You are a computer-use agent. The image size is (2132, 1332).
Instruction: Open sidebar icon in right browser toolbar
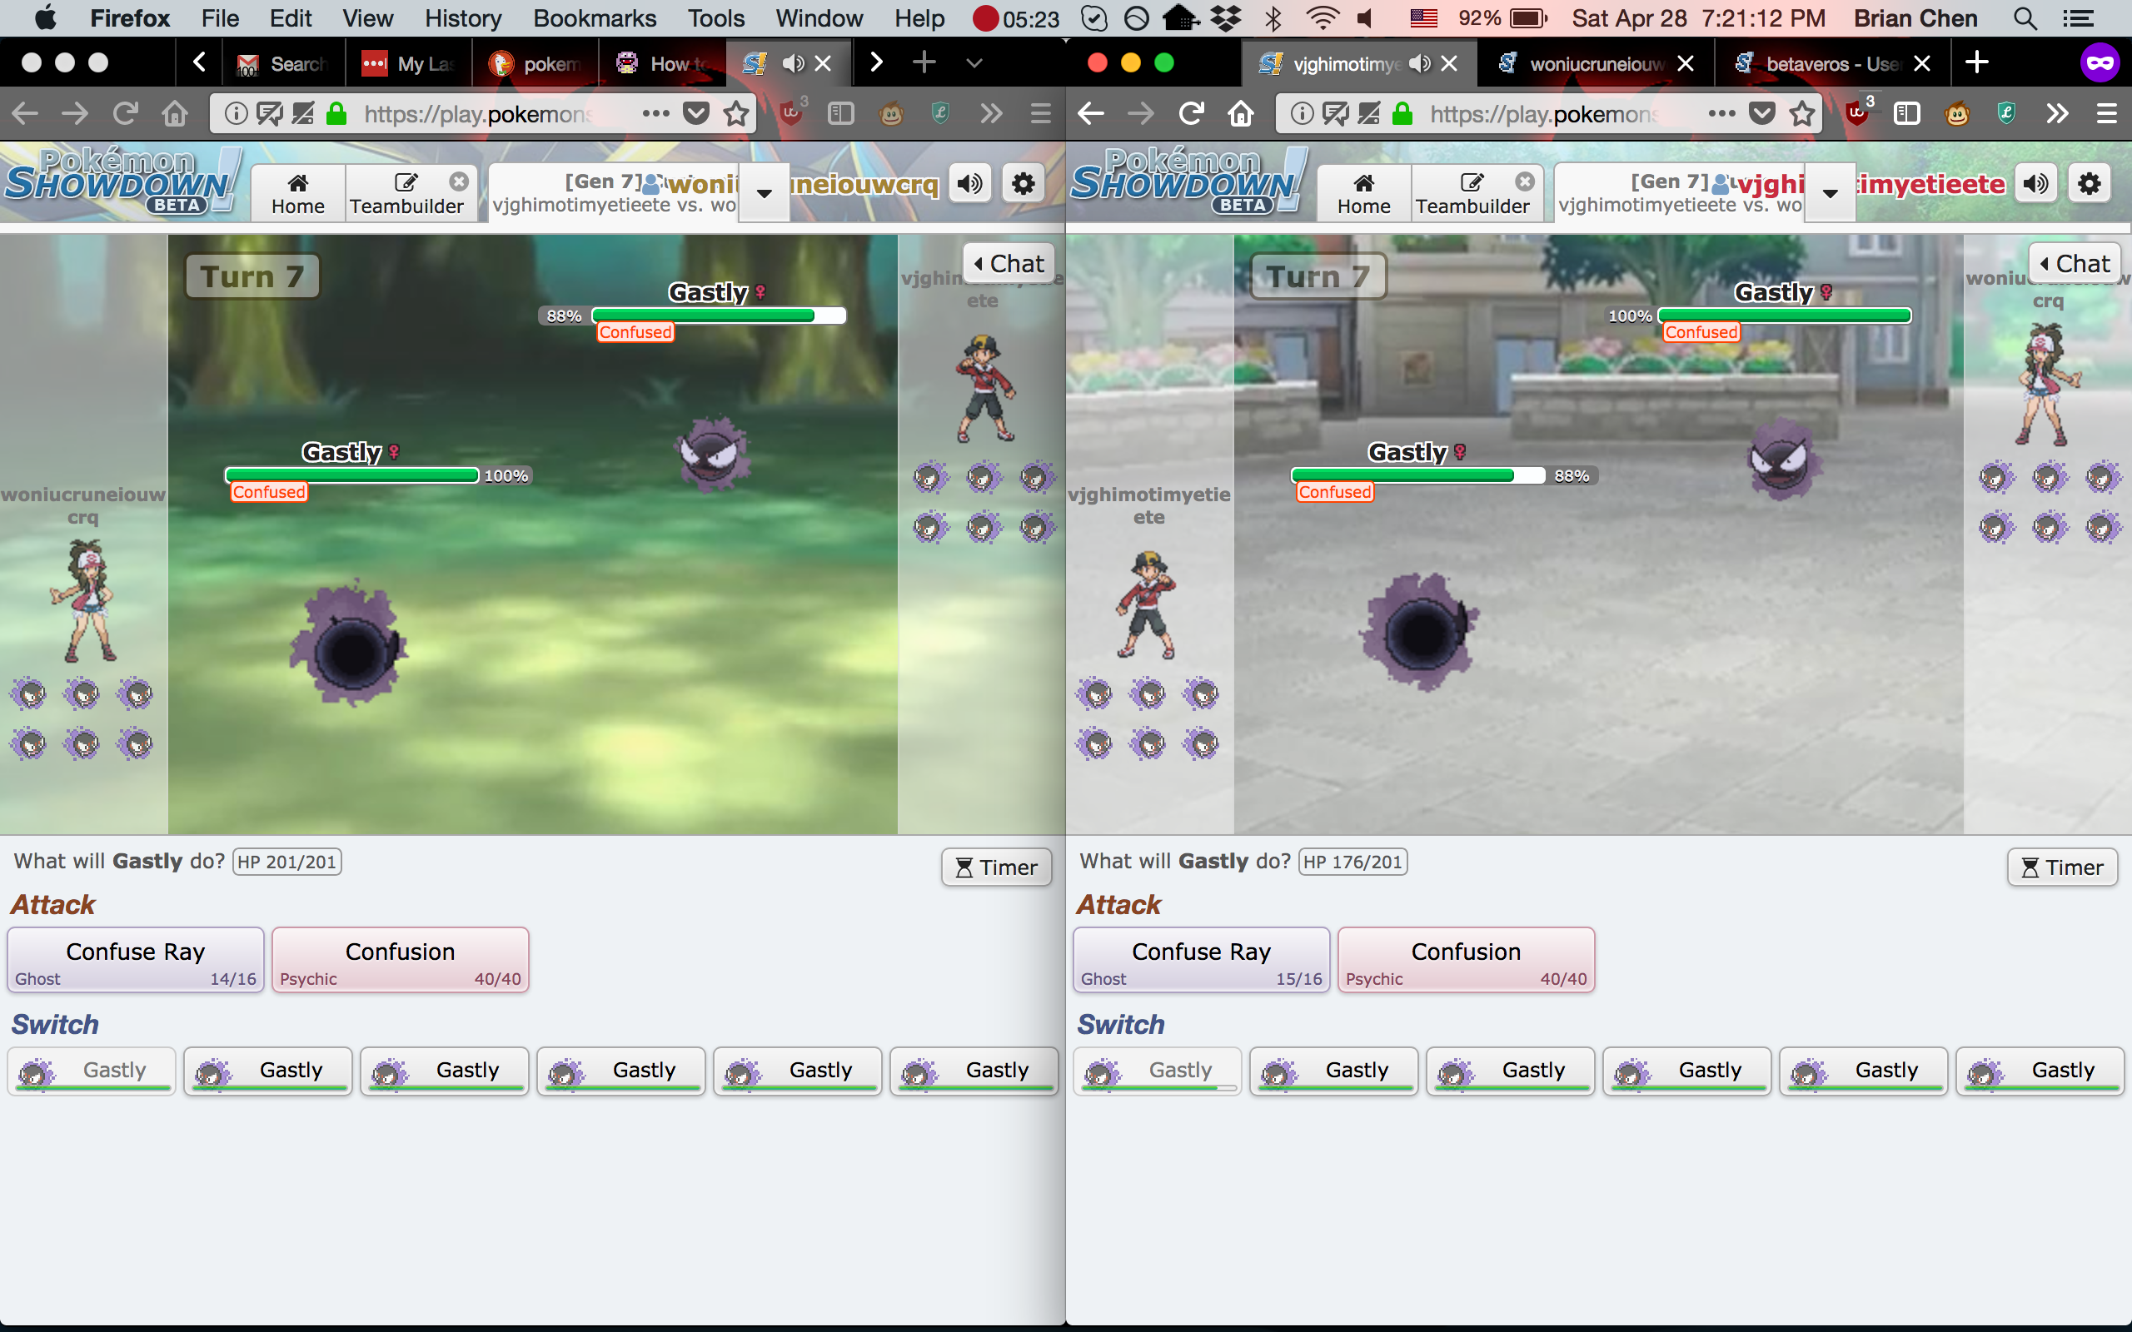[x=1906, y=114]
